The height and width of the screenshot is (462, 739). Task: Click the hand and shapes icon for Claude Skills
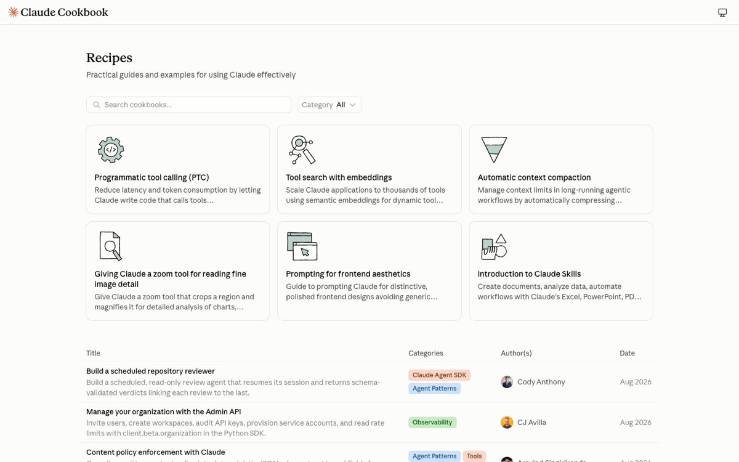click(x=494, y=246)
